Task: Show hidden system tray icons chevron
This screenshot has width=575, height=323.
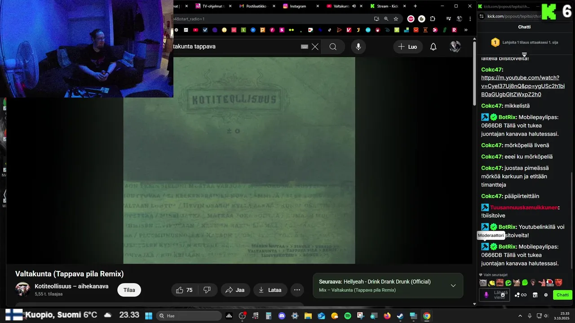Action: tap(520, 316)
